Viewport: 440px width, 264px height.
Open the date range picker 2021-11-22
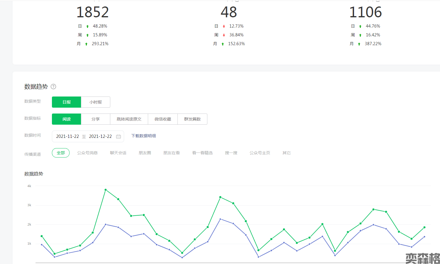coord(67,136)
